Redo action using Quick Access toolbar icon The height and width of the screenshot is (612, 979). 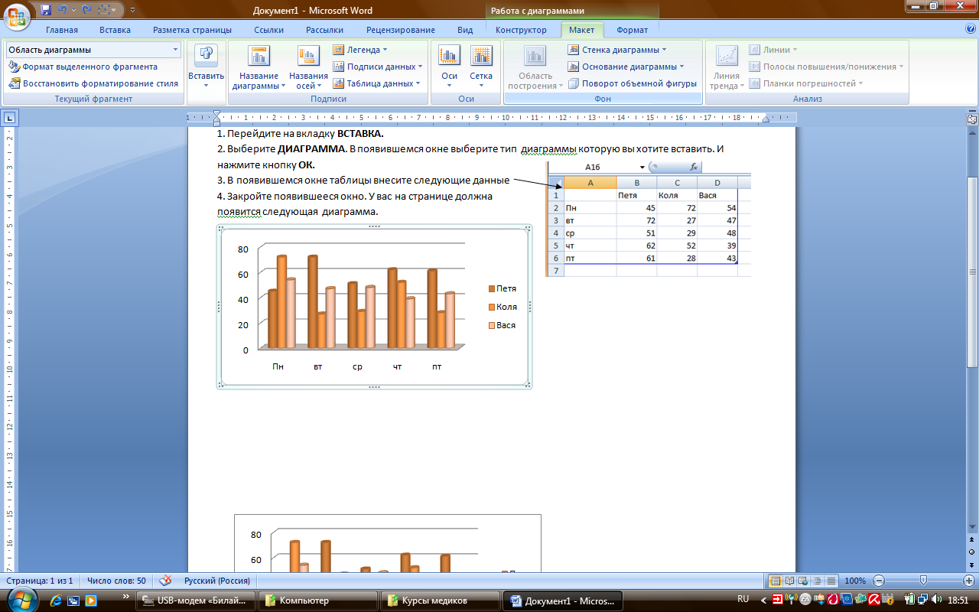tap(85, 10)
